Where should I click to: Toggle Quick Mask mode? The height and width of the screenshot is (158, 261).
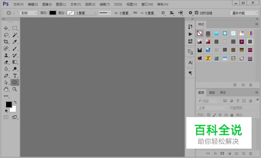click(6, 117)
